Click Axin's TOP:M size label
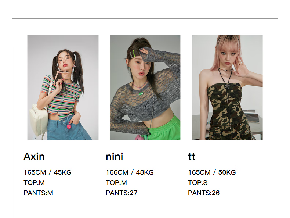290x218 pixels. point(34,183)
